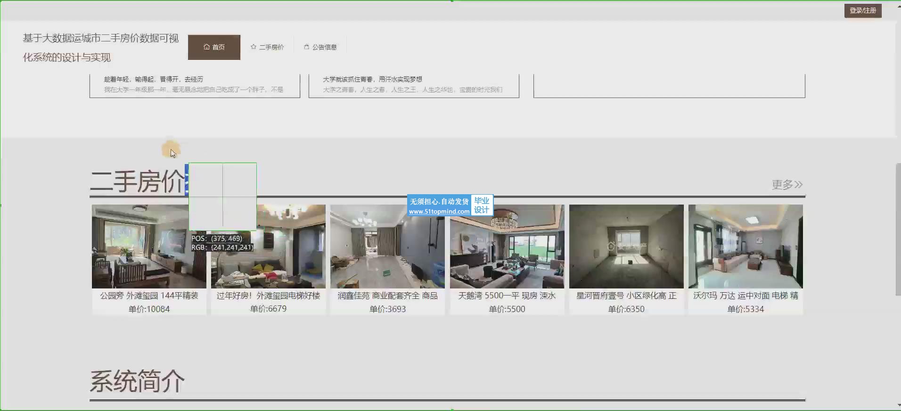
Task: Open the 天鹅湾 5500一平 listing photo
Action: point(507,246)
